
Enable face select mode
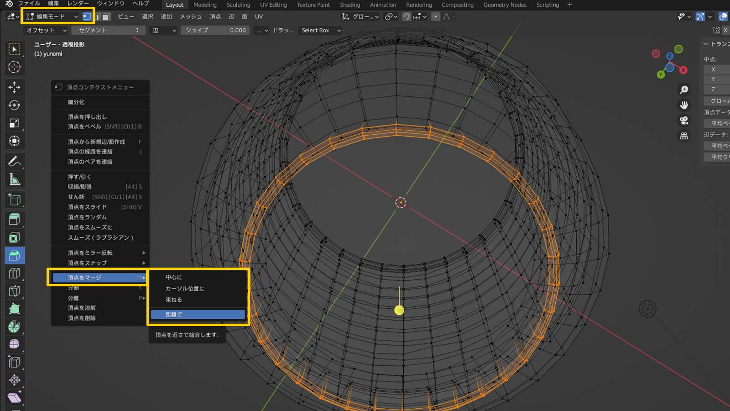pyautogui.click(x=106, y=16)
